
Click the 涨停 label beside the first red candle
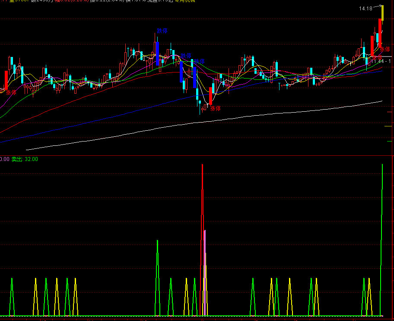11,92
